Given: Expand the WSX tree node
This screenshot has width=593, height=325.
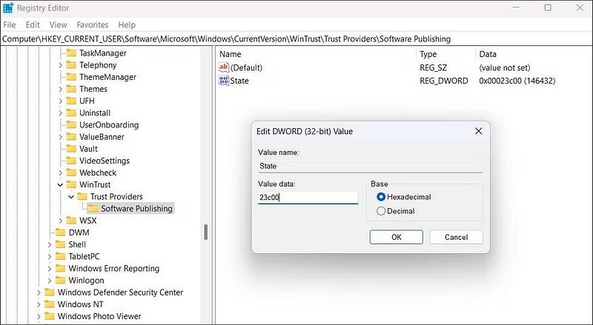Looking at the screenshot, I should coord(60,221).
